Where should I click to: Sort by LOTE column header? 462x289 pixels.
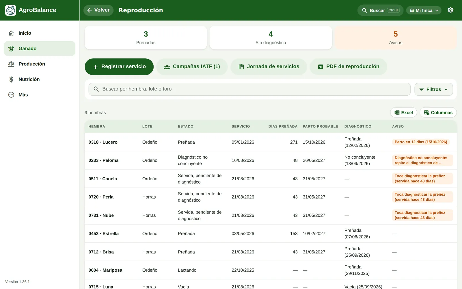pyautogui.click(x=147, y=127)
